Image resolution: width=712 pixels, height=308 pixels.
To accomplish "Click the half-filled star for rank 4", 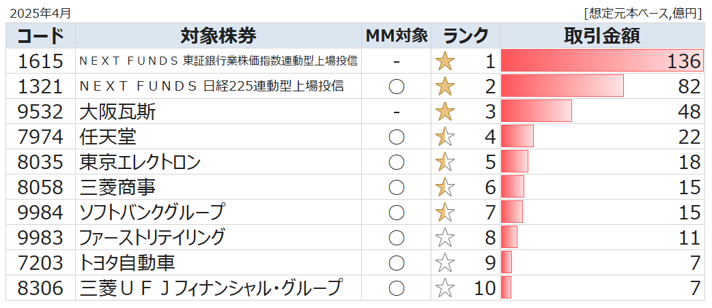I will click(445, 137).
